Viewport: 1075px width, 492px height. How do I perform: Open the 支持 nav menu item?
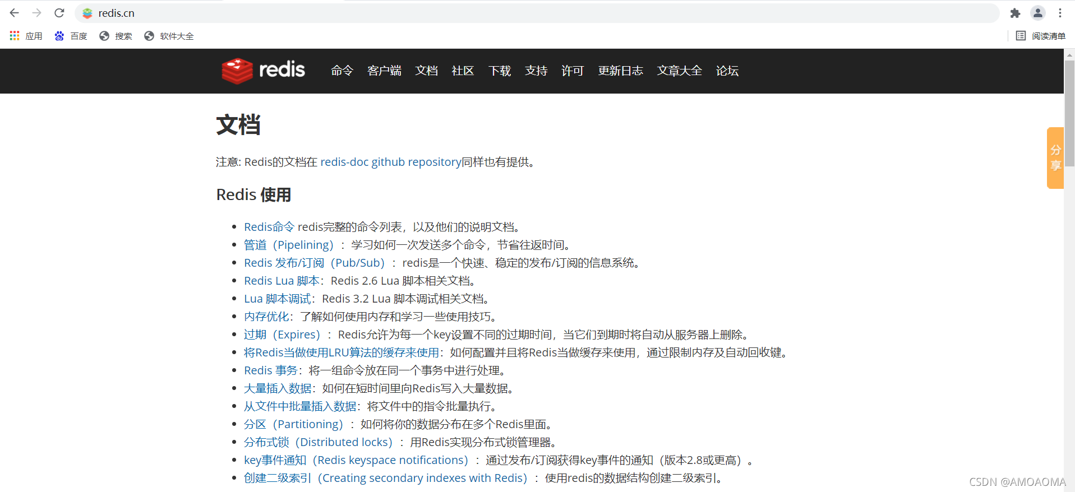[x=536, y=71]
